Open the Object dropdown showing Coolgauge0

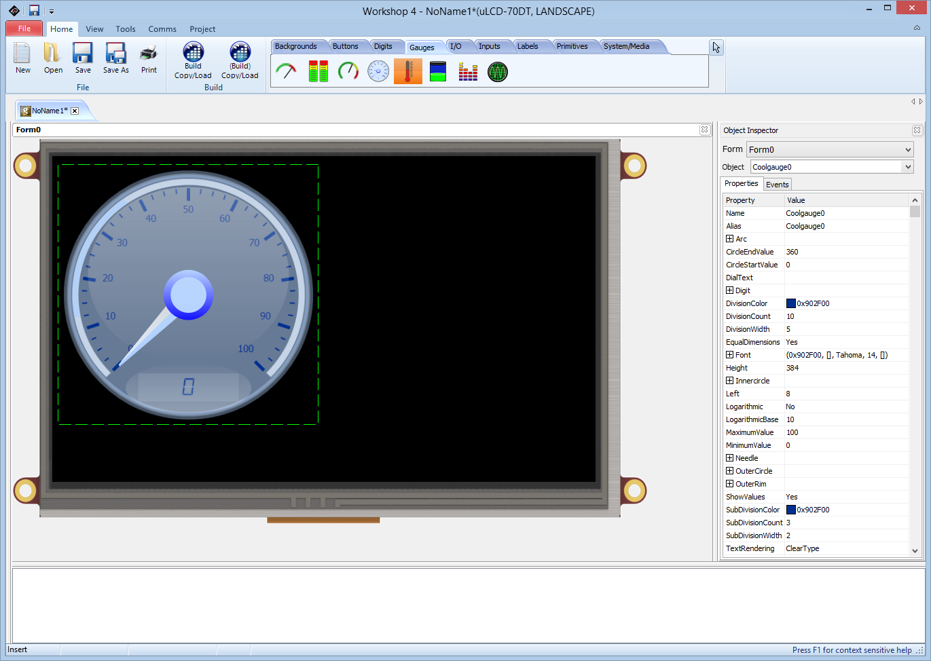click(x=909, y=166)
